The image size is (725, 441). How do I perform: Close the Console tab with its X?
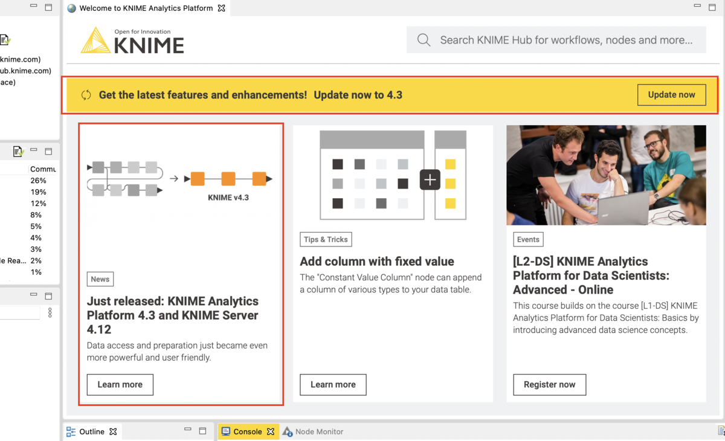click(271, 431)
